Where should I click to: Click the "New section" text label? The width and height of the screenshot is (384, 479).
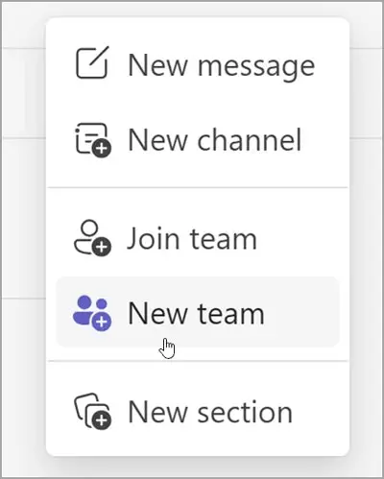pyautogui.click(x=210, y=412)
